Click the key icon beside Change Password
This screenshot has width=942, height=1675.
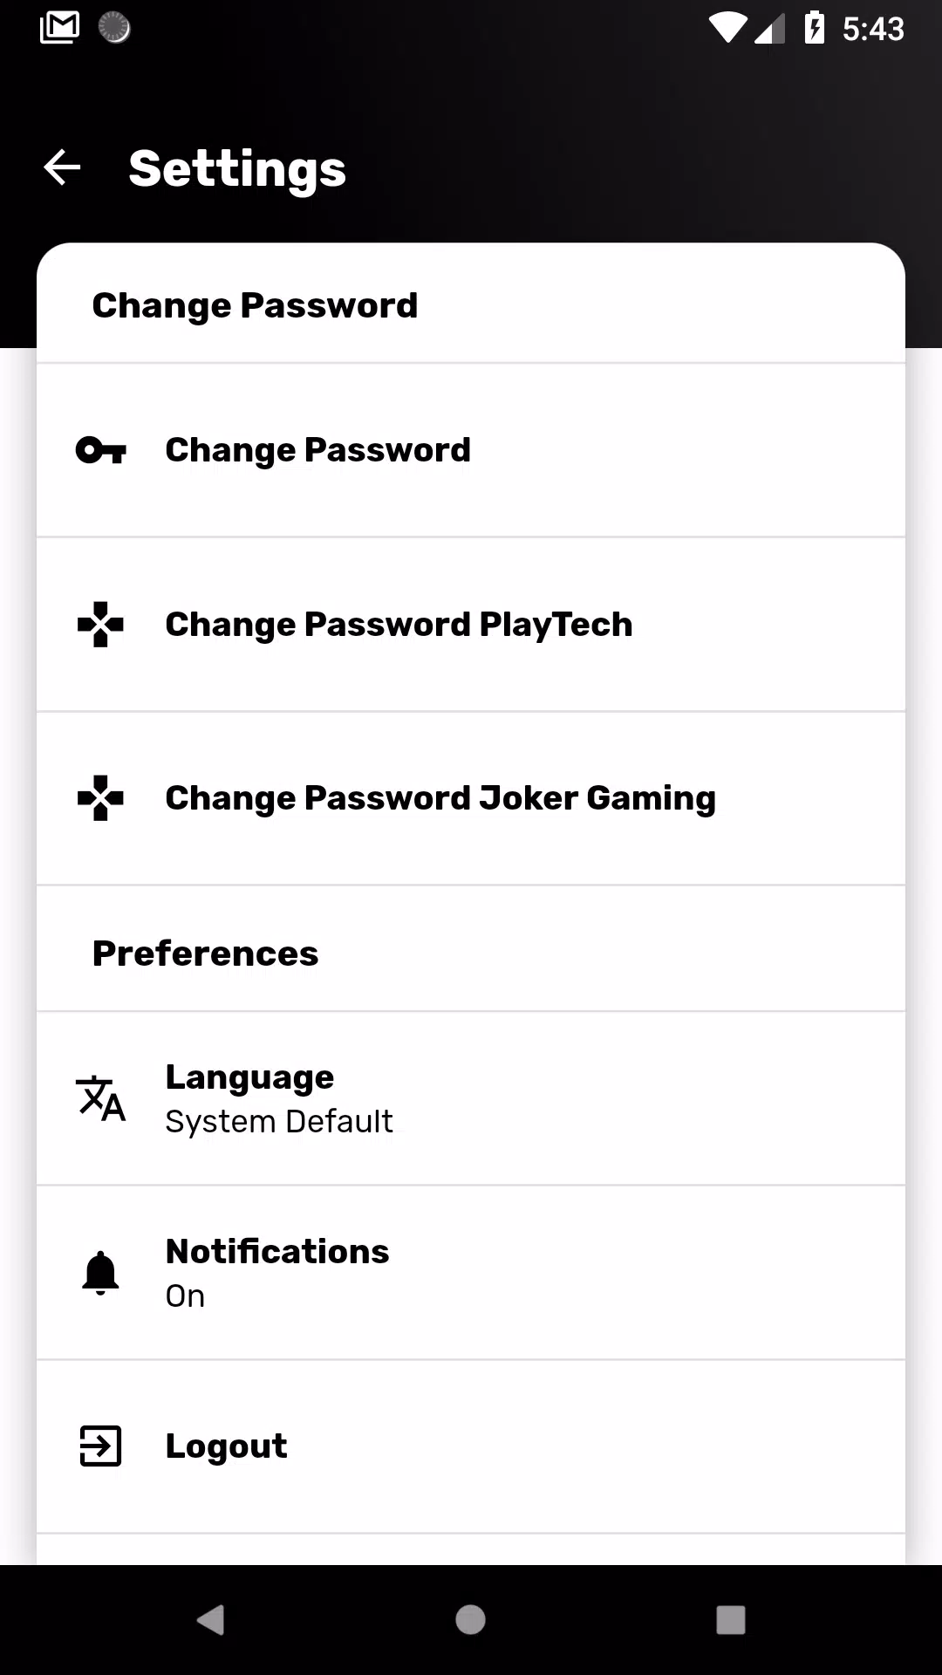point(100,450)
